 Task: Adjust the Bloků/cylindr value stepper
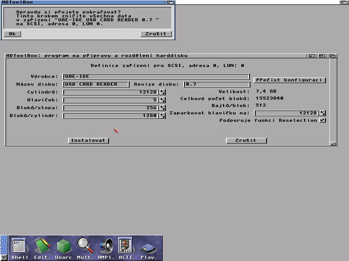(163, 116)
